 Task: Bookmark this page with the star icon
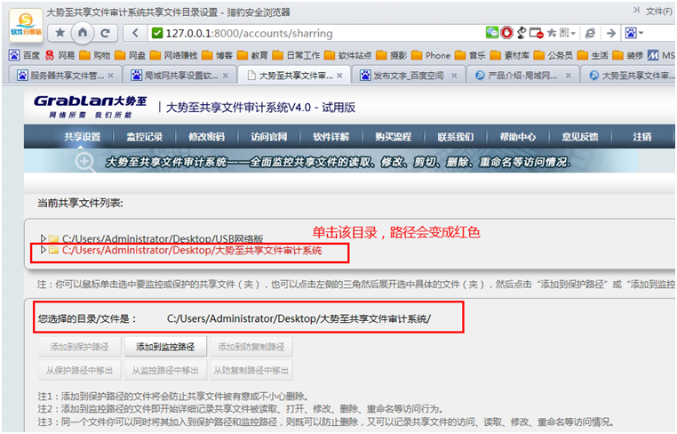(60, 33)
